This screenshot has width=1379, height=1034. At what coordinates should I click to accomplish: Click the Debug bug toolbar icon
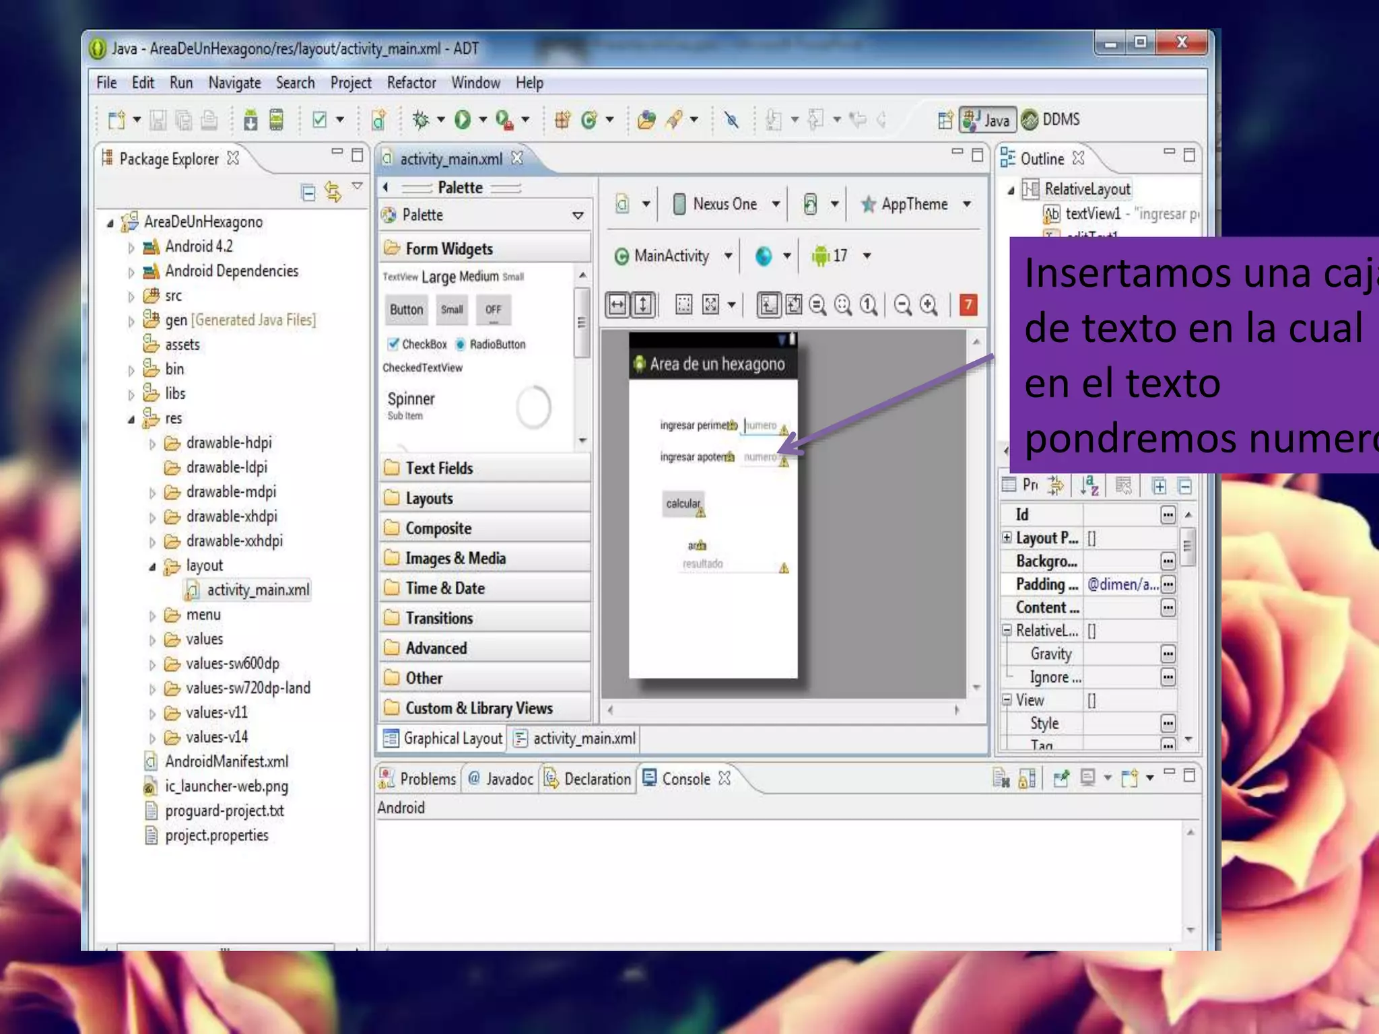tap(421, 120)
